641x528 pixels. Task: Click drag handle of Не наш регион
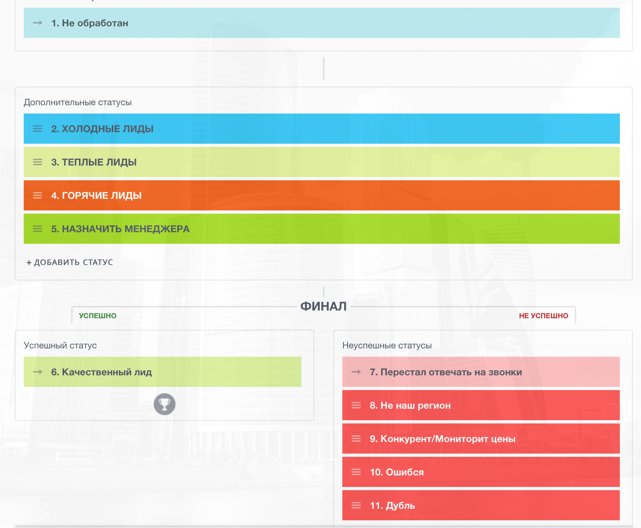click(x=356, y=405)
